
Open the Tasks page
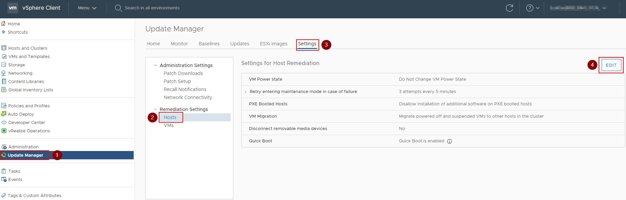pyautogui.click(x=14, y=171)
